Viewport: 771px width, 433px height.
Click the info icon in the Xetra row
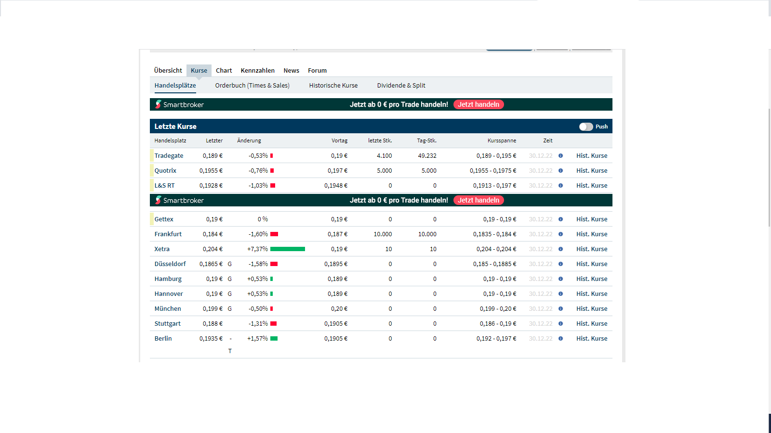tap(560, 249)
